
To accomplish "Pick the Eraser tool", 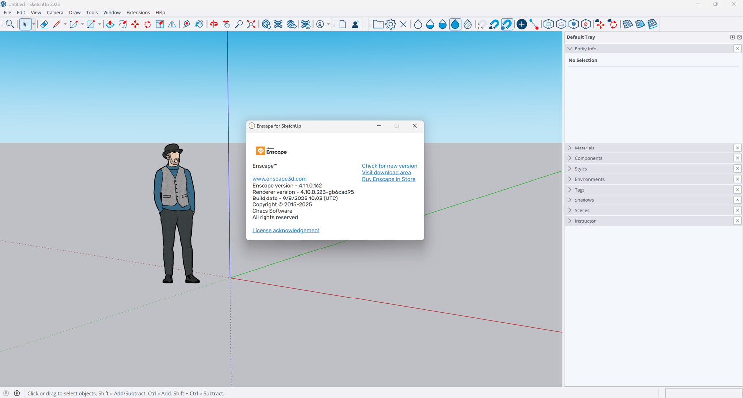I will [x=44, y=24].
